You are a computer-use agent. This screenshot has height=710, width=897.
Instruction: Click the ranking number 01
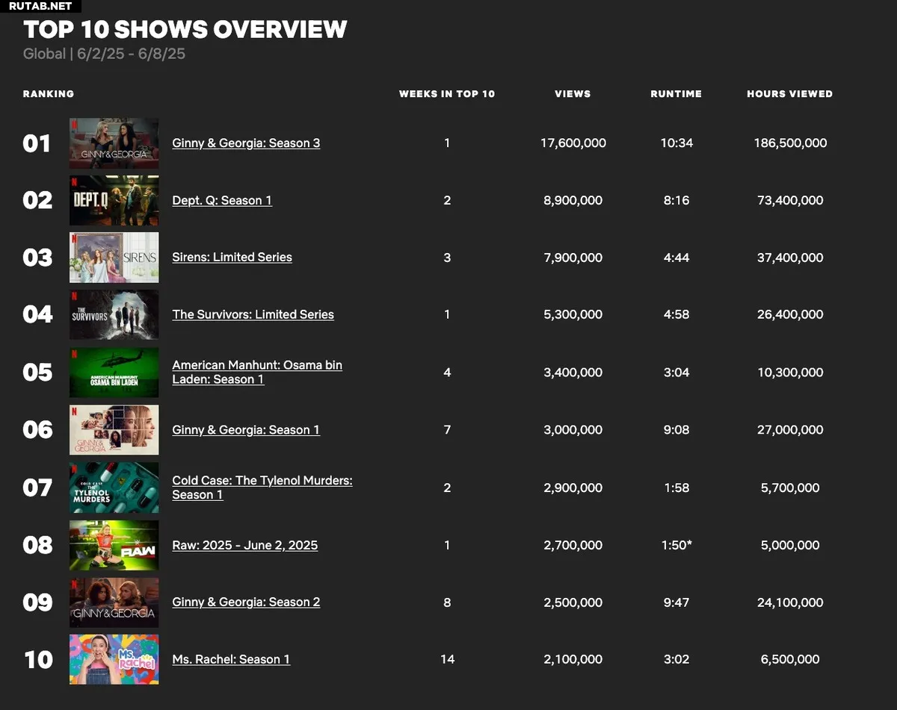(x=37, y=143)
